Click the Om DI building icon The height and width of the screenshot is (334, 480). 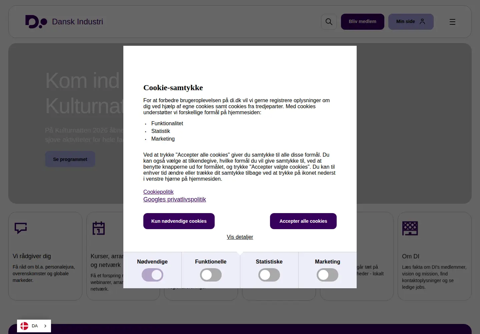(410, 228)
